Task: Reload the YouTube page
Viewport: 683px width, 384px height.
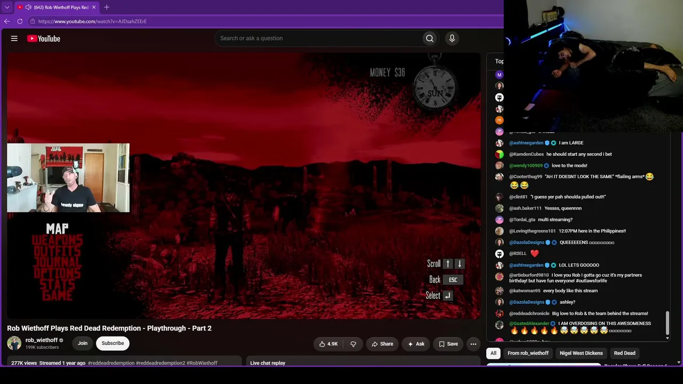Action: [x=20, y=21]
